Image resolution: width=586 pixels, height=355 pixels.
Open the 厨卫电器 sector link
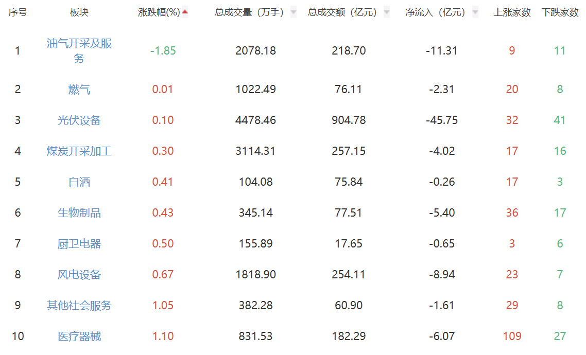pos(79,244)
